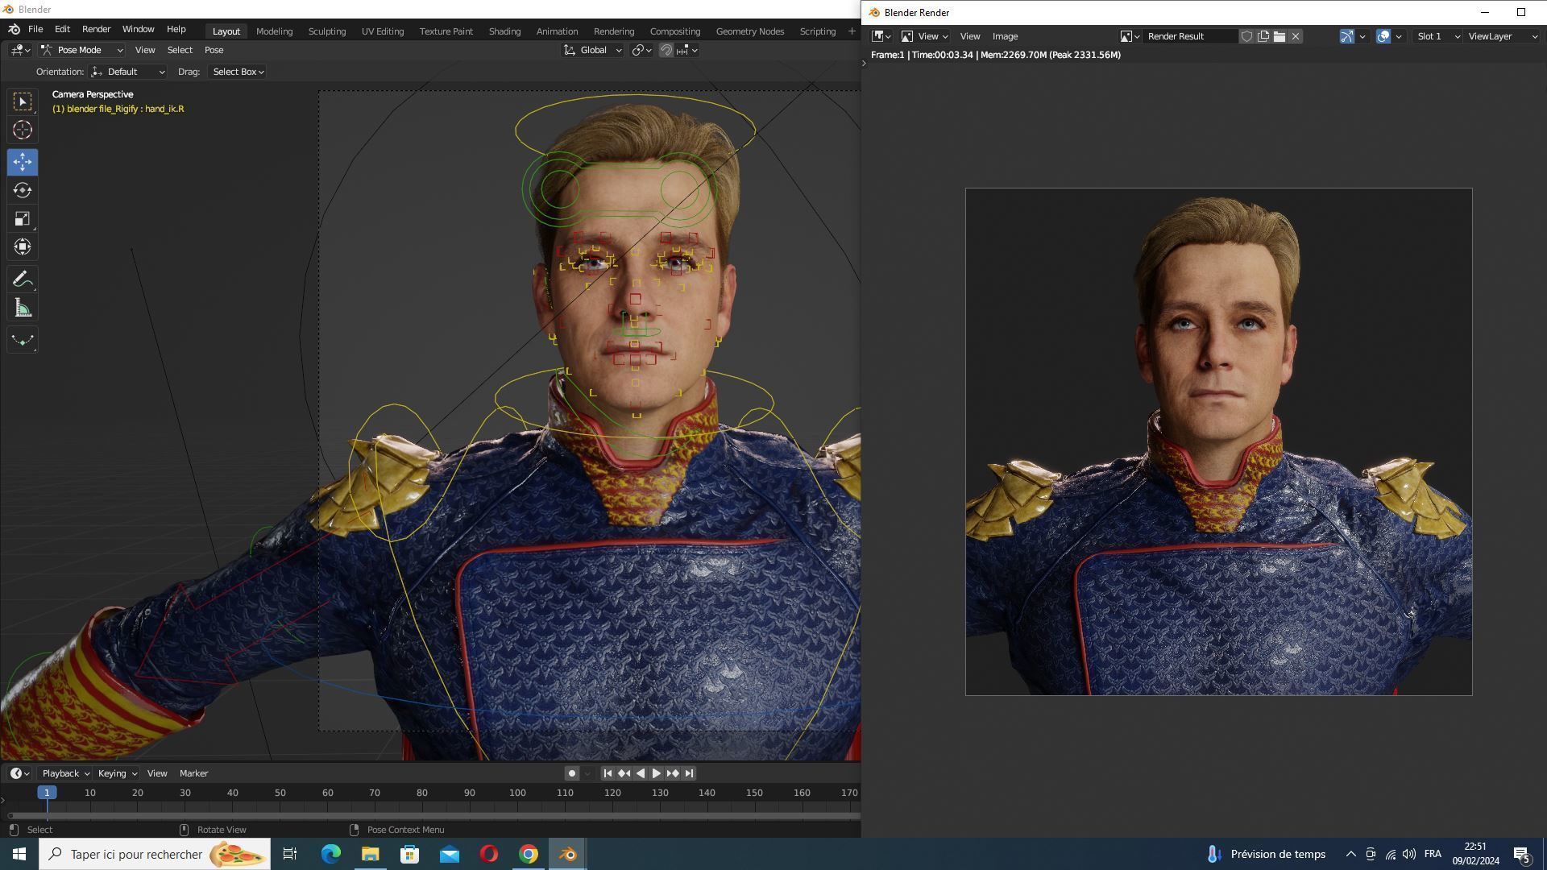Open the ViewLayer dropdown
This screenshot has width=1547, height=870.
[1503, 36]
